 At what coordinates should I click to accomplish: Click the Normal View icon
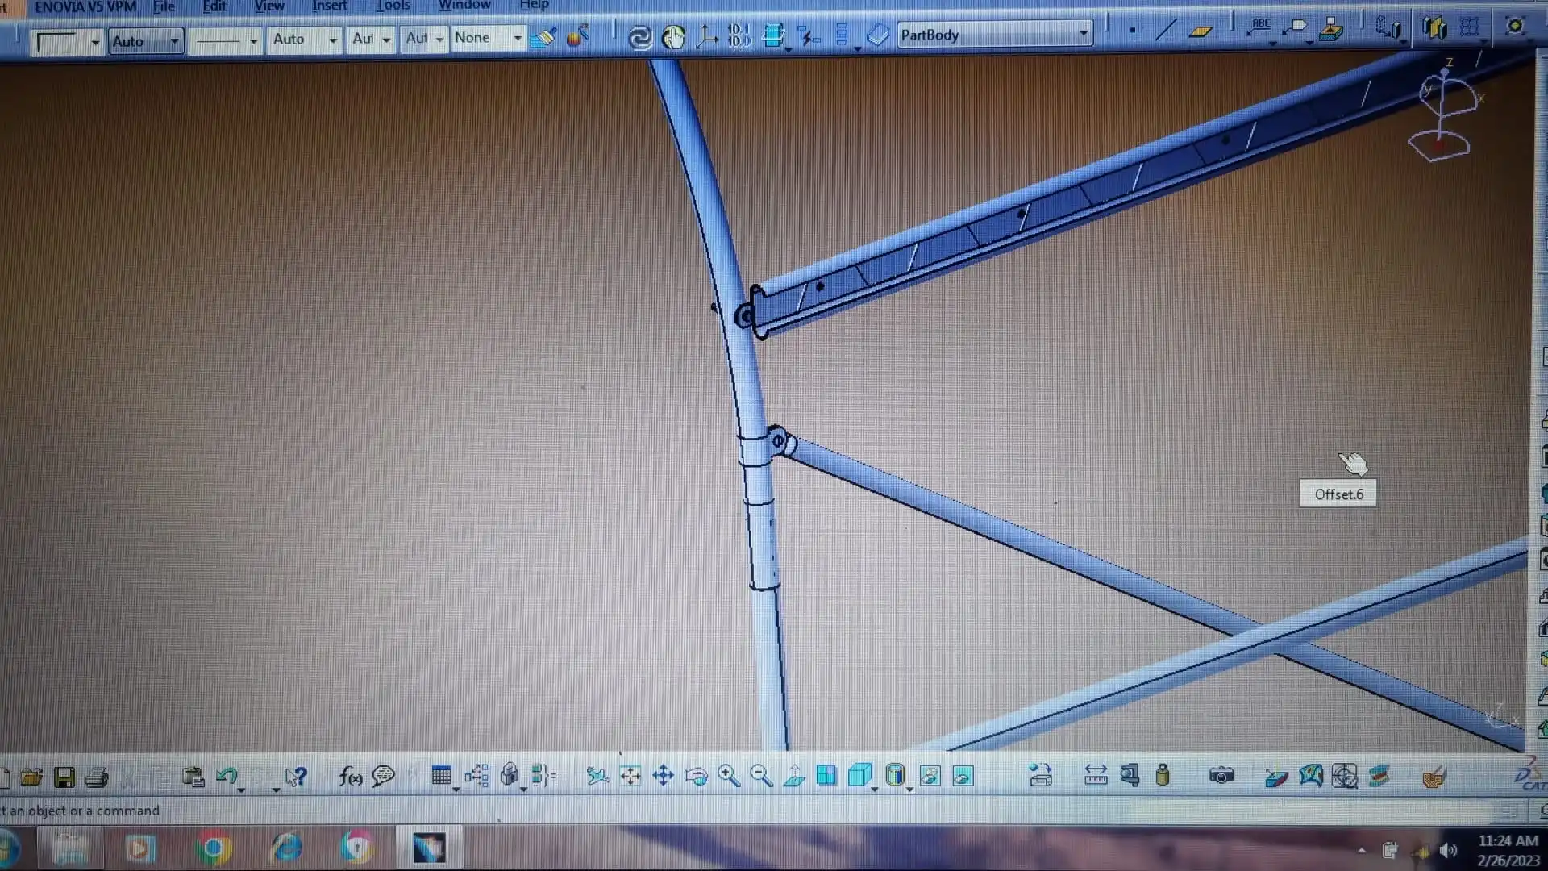tap(794, 776)
